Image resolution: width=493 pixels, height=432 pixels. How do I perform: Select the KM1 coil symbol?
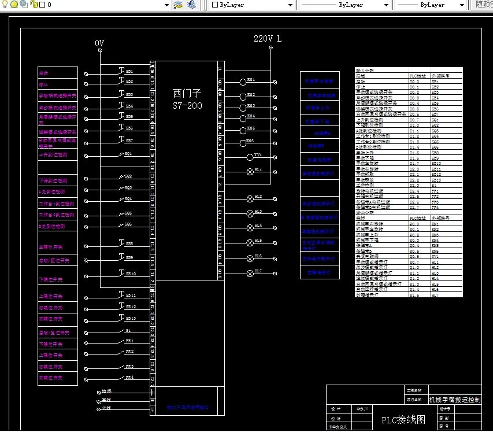coord(243,83)
